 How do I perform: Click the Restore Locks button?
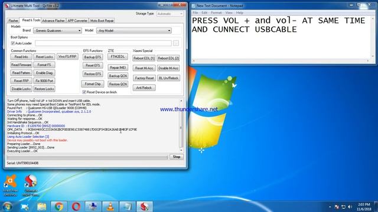point(44,89)
